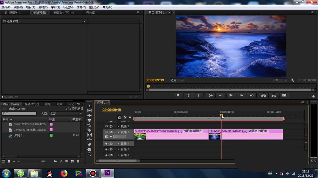Open the program monitor wrench settings
Viewport: 318px width, 178px height.
pyautogui.click(x=293, y=80)
